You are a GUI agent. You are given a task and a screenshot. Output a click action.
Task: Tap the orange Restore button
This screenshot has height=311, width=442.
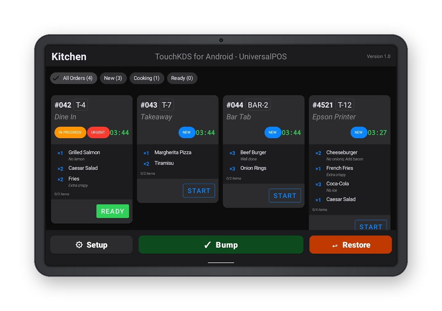click(350, 245)
